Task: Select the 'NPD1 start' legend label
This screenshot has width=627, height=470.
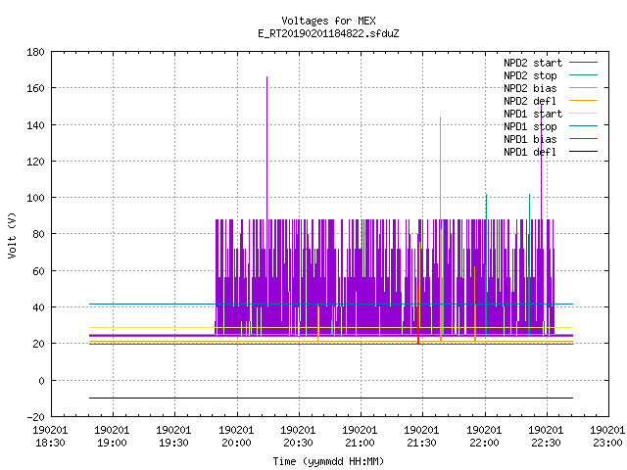Action: tap(533, 114)
